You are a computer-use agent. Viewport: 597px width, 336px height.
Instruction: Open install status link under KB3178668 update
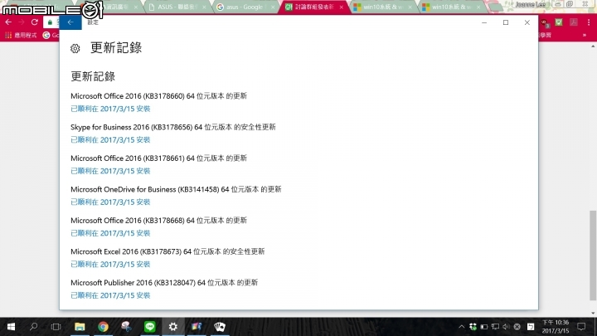click(x=110, y=233)
